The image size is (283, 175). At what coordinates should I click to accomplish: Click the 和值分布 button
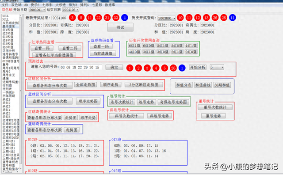(184, 85)
